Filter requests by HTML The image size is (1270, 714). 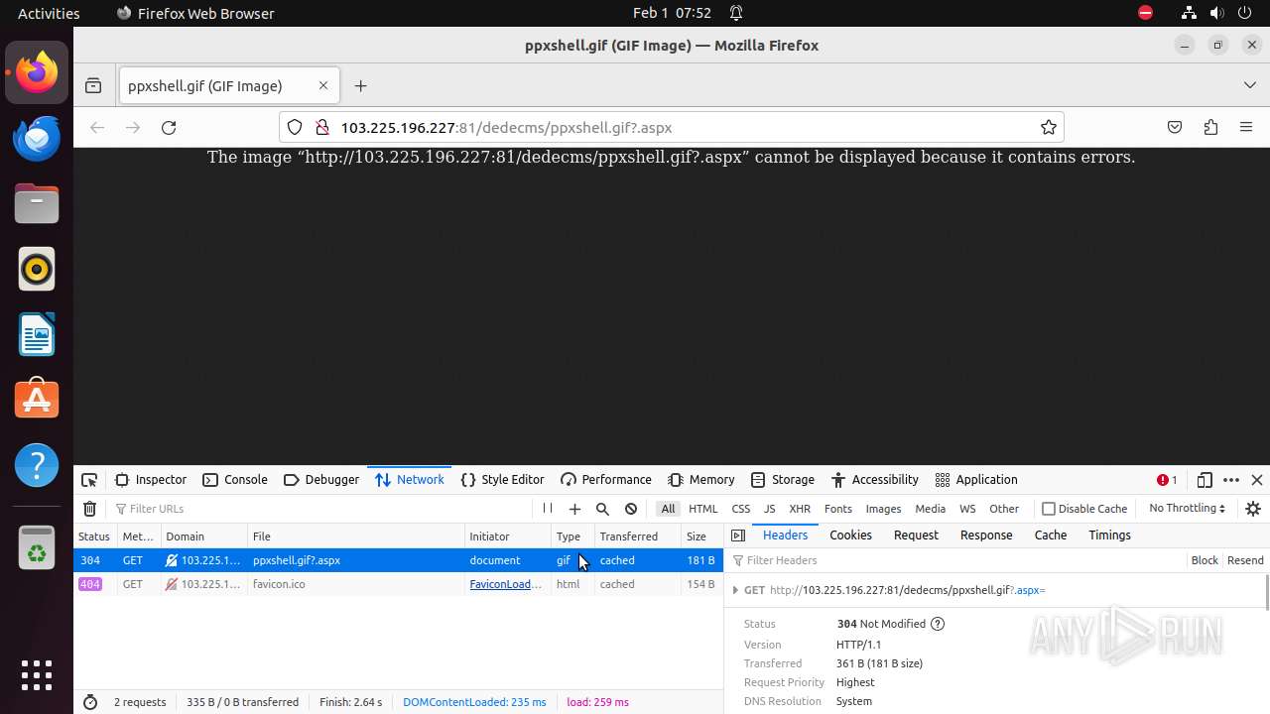702,509
